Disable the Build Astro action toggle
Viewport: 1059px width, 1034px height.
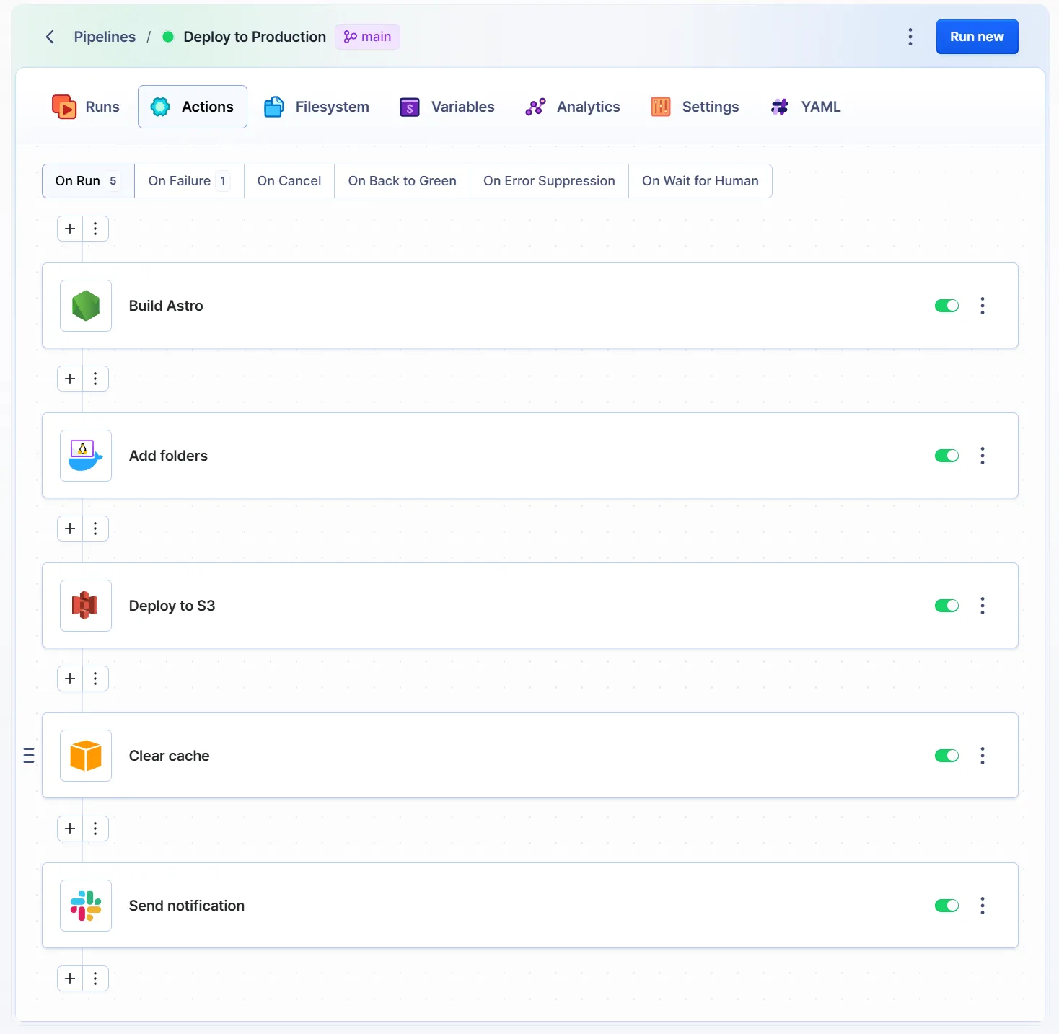pyautogui.click(x=946, y=306)
